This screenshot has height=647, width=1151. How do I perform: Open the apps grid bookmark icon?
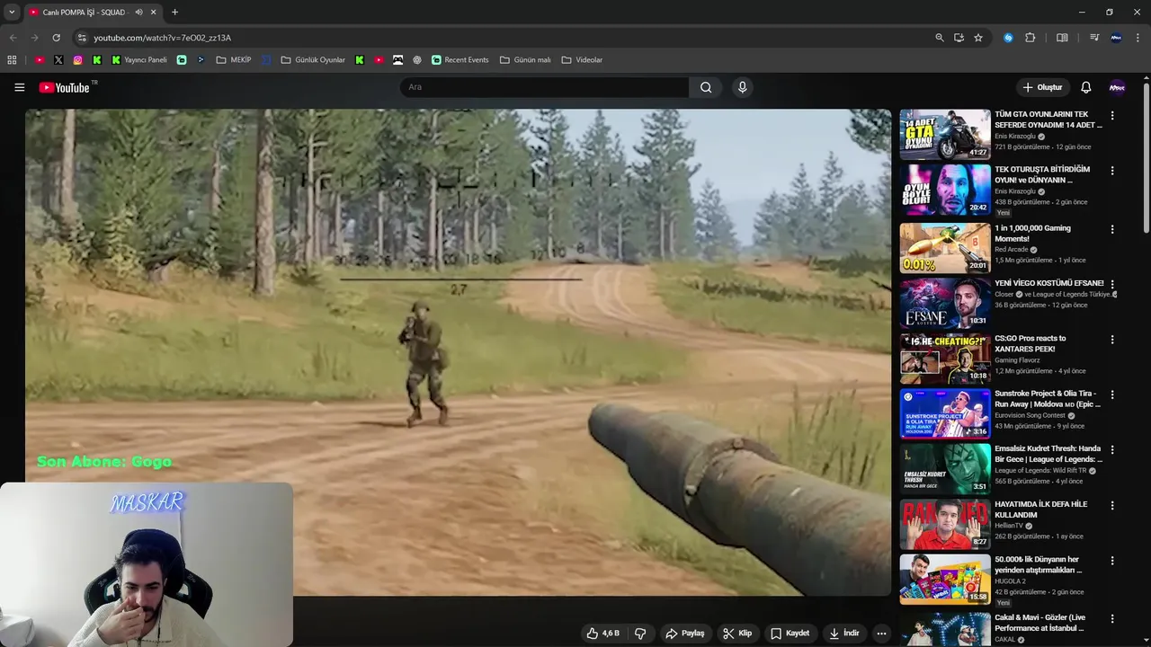[x=12, y=60]
